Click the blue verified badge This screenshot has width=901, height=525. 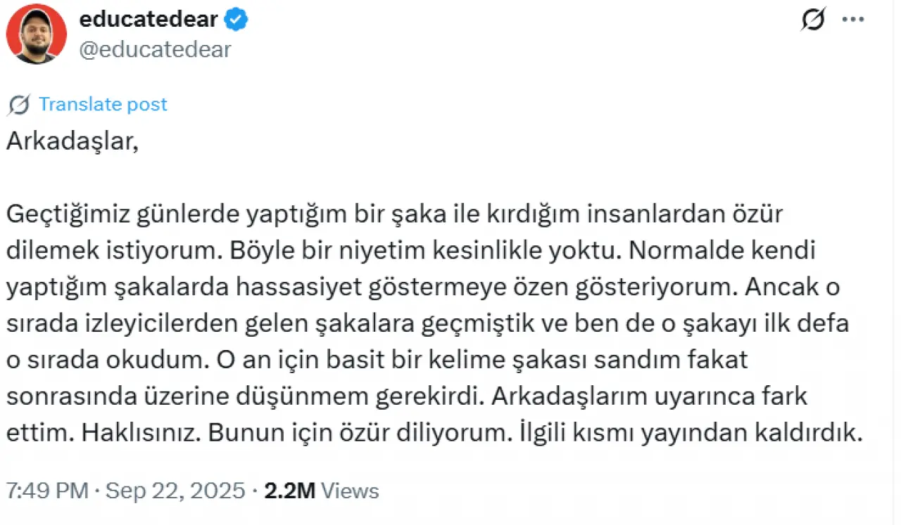237,20
